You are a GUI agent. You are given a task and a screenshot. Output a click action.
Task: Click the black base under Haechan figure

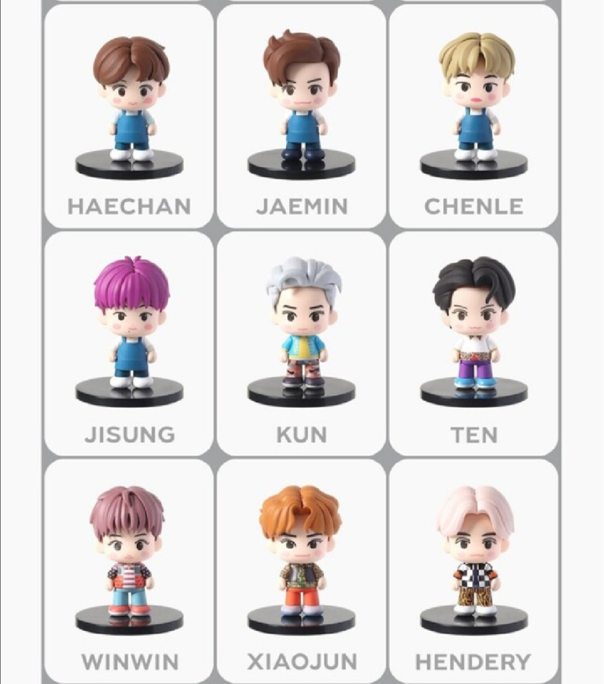[130, 165]
